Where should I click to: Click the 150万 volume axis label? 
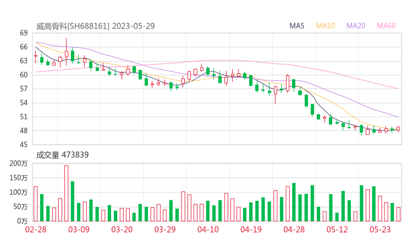(19, 178)
